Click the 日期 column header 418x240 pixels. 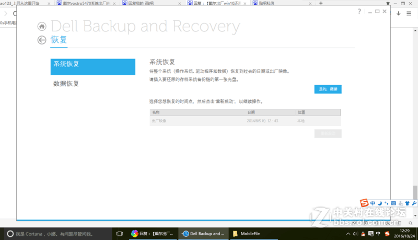tap(251, 112)
